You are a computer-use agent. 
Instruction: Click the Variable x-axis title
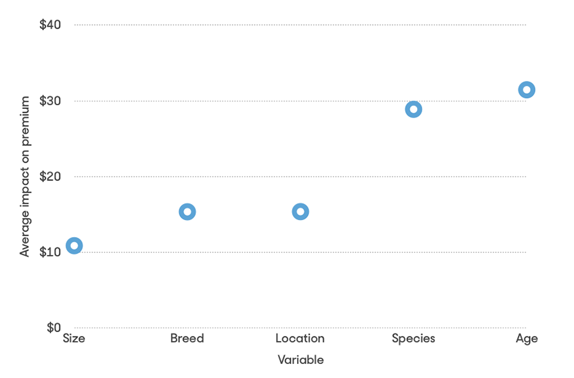[300, 360]
